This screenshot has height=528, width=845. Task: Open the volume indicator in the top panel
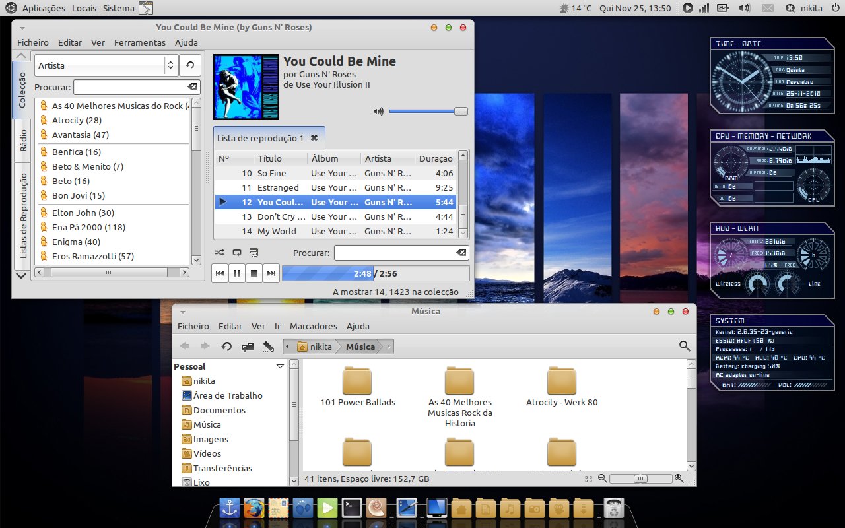click(745, 8)
